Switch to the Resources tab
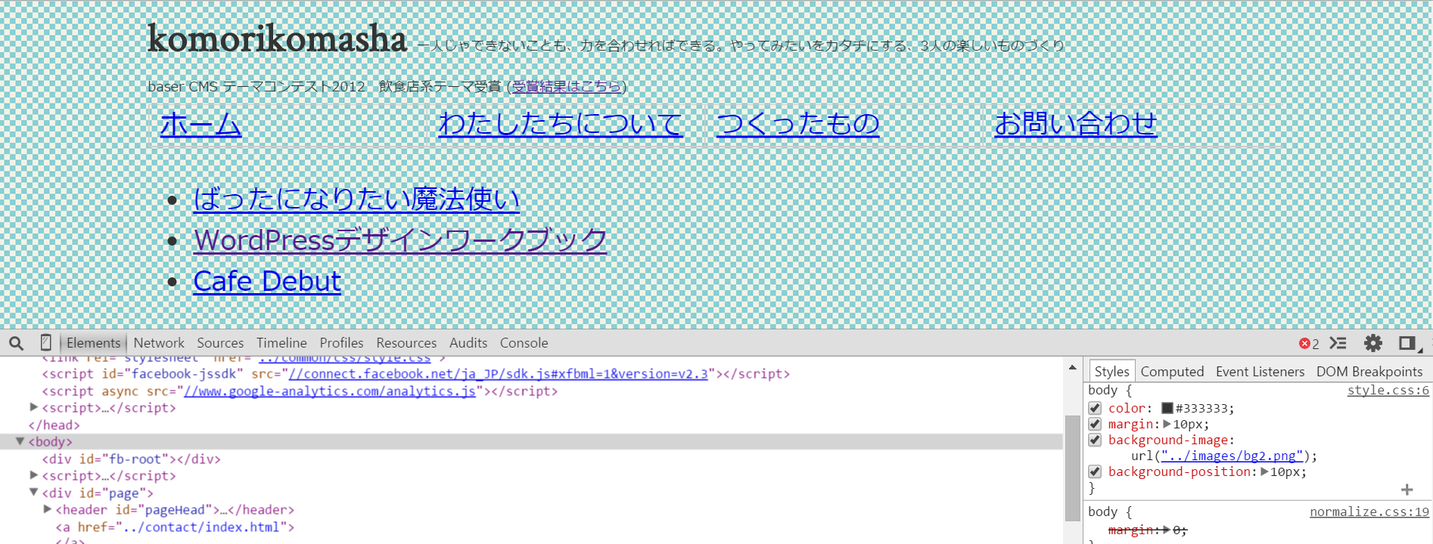1433x544 pixels. tap(406, 343)
